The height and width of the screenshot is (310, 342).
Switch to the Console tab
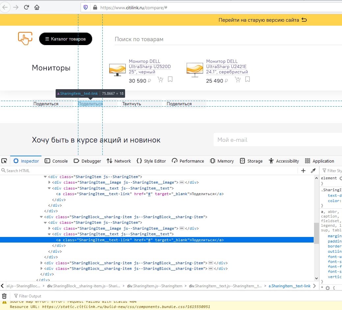[x=56, y=161]
